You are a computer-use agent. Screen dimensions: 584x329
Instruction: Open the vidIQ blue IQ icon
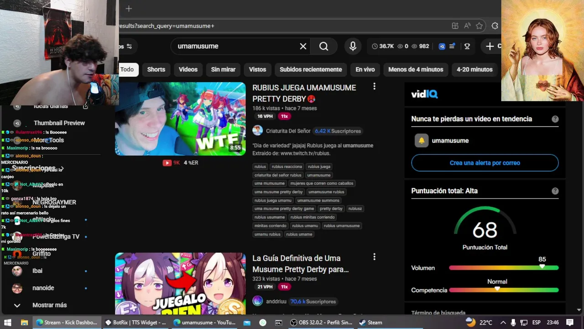pyautogui.click(x=442, y=46)
